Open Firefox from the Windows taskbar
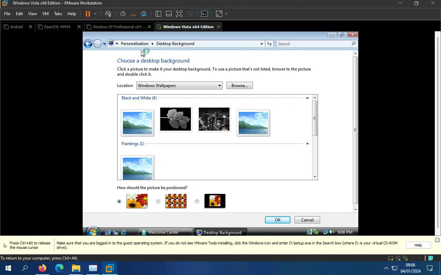 pyautogui.click(x=42, y=268)
